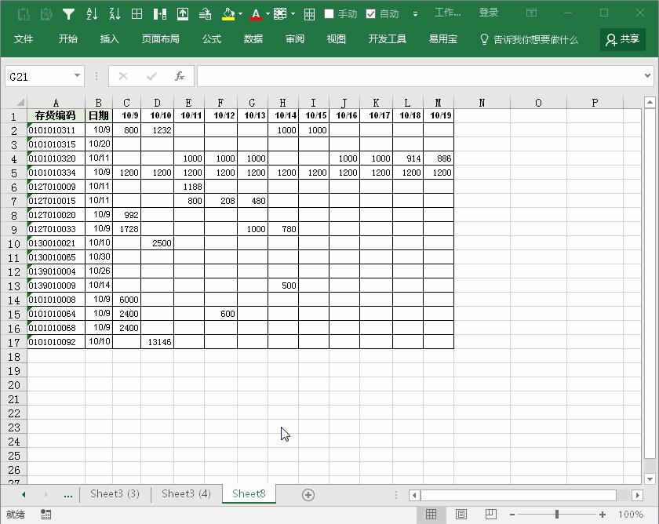Uncheck the 自动 automatic calculation checkbox

point(371,13)
